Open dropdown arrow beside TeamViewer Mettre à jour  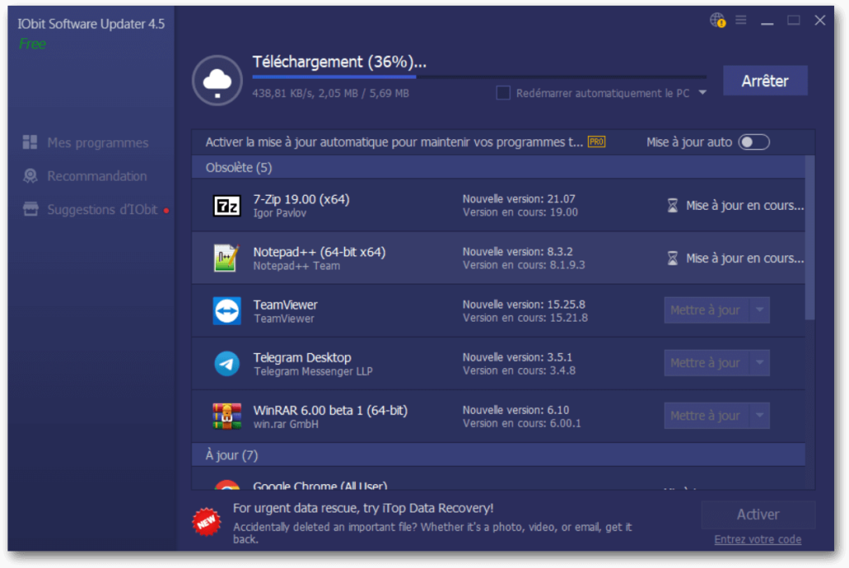click(759, 310)
